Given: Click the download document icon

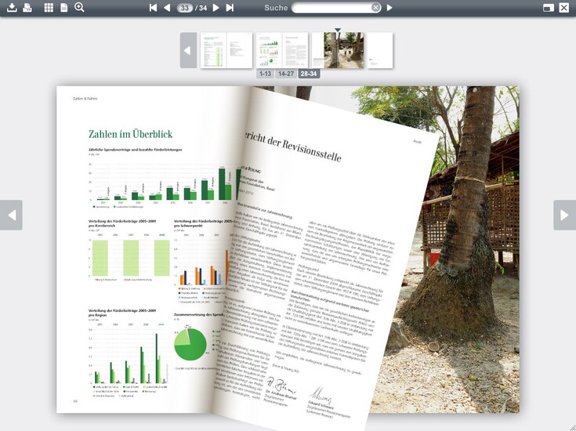Looking at the screenshot, I should coord(12,8).
